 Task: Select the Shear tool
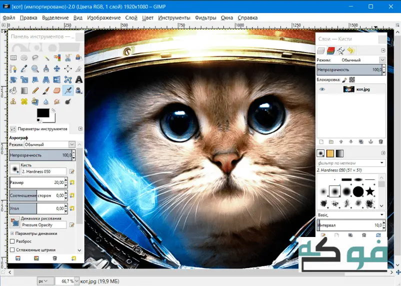click(35, 79)
